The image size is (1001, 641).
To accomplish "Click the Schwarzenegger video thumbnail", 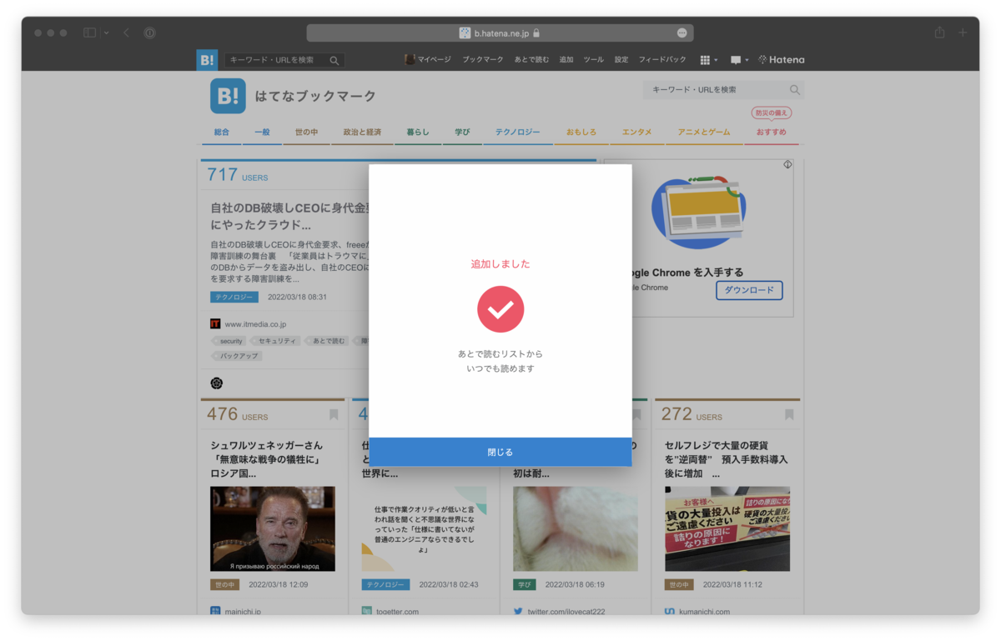I will 273,529.
